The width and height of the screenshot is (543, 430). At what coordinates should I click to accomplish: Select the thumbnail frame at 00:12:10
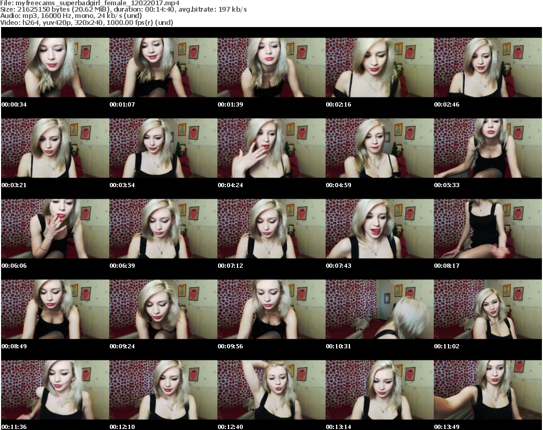point(163,390)
